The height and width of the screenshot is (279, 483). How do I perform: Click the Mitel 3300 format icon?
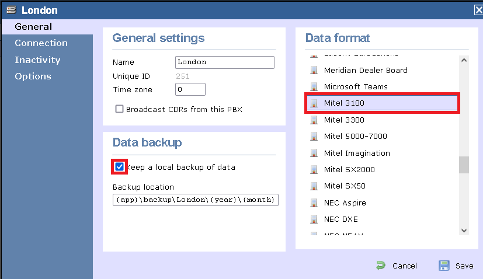pos(314,120)
